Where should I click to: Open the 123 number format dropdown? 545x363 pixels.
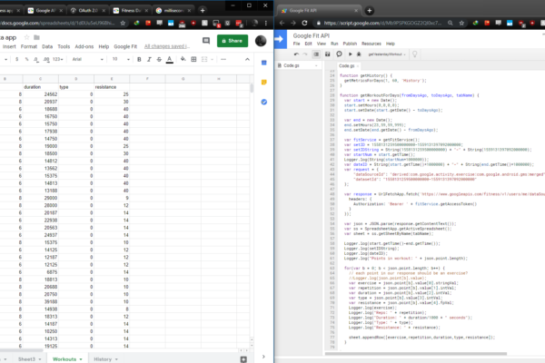point(58,59)
